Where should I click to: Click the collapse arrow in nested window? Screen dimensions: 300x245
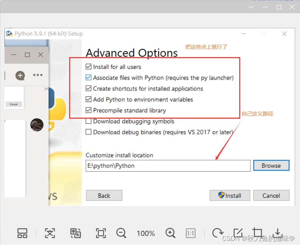46,89
